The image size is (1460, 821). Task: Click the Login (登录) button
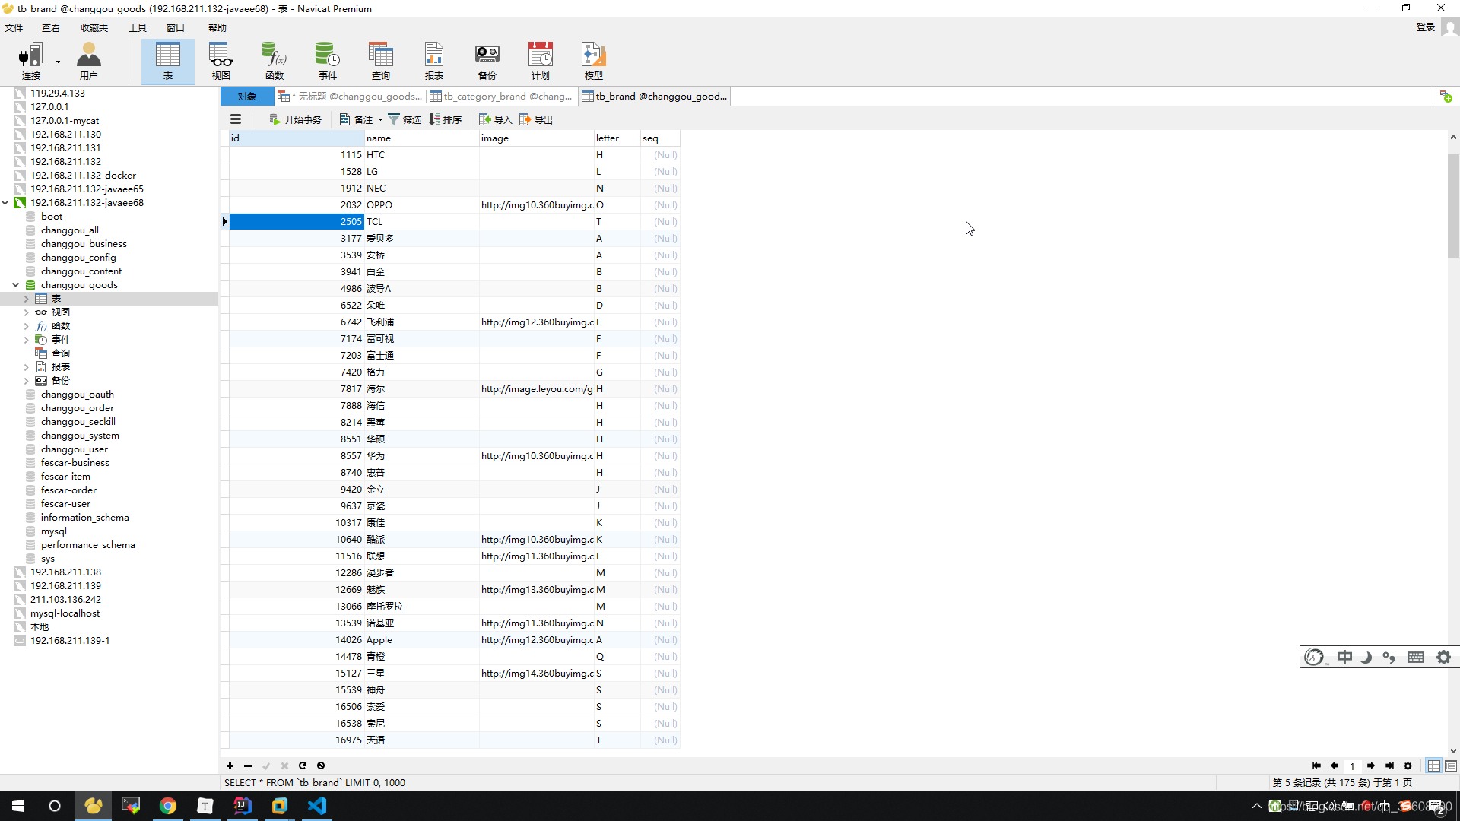[1426, 27]
